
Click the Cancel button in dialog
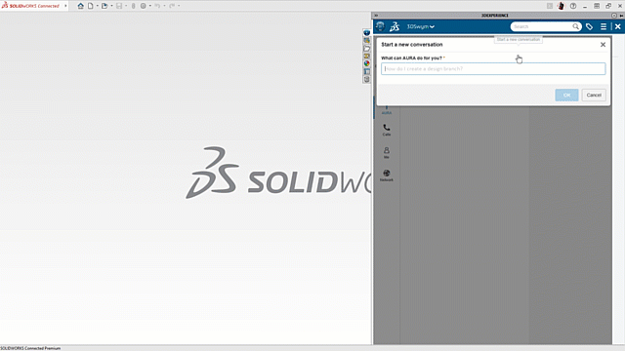(594, 96)
